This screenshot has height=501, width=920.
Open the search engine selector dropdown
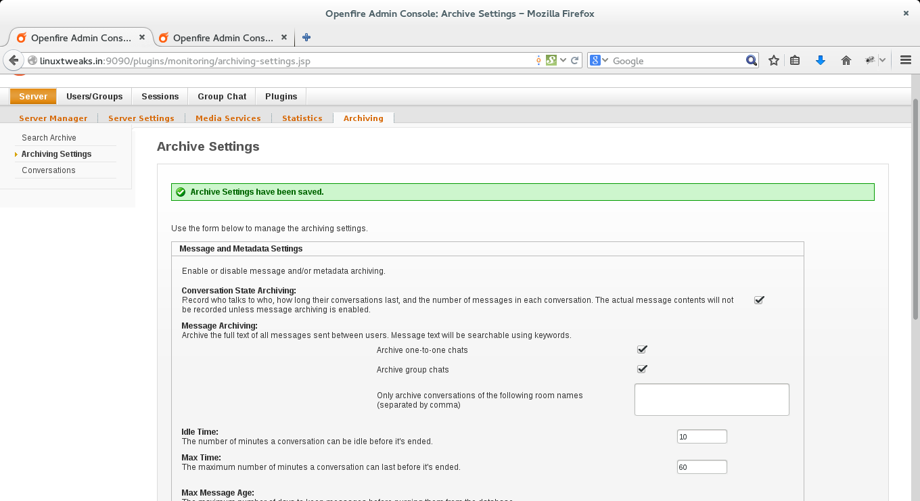pyautogui.click(x=605, y=60)
